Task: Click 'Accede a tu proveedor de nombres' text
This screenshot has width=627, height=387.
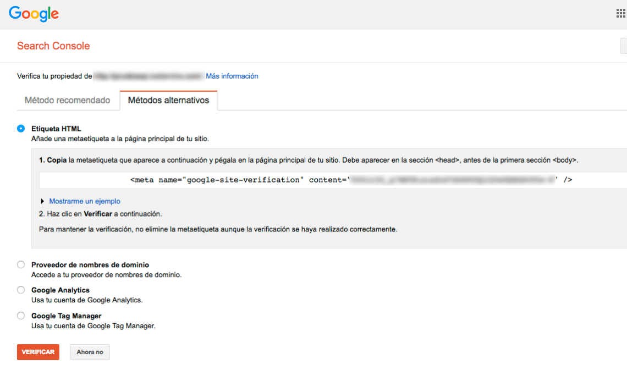Action: [106, 275]
